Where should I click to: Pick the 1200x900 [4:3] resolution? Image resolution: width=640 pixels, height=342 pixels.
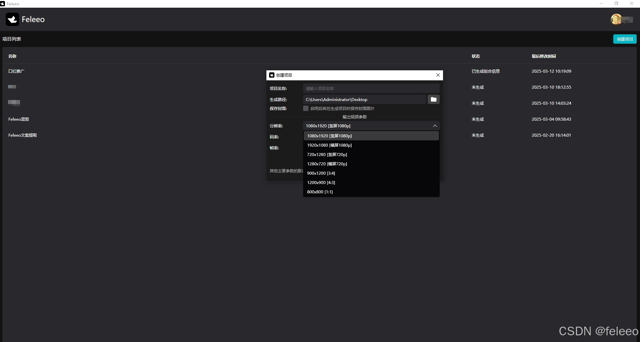click(x=371, y=182)
